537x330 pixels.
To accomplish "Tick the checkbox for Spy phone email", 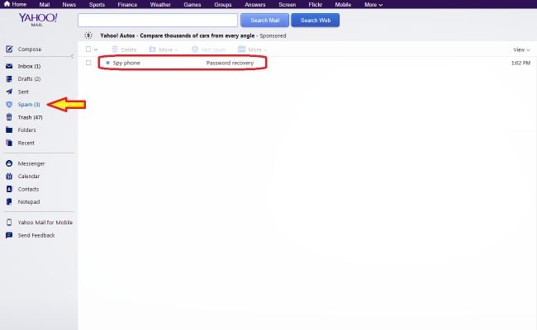I will (88, 63).
